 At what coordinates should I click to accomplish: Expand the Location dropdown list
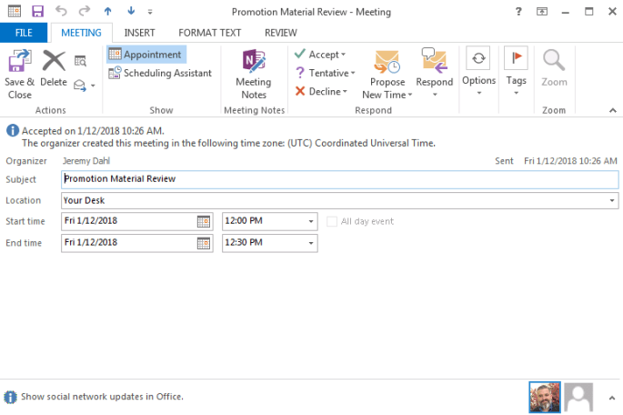pyautogui.click(x=612, y=200)
